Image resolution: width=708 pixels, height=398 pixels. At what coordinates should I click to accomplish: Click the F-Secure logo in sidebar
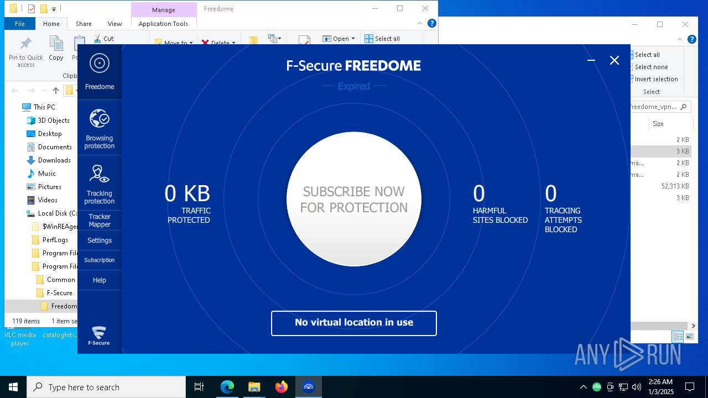click(99, 336)
